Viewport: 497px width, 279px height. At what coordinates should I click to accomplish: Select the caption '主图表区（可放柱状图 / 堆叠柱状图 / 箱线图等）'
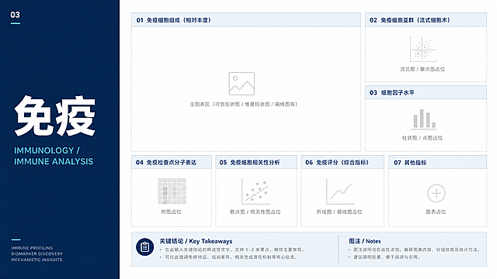243,104
